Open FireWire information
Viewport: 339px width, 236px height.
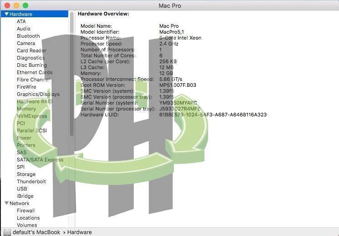(27, 87)
